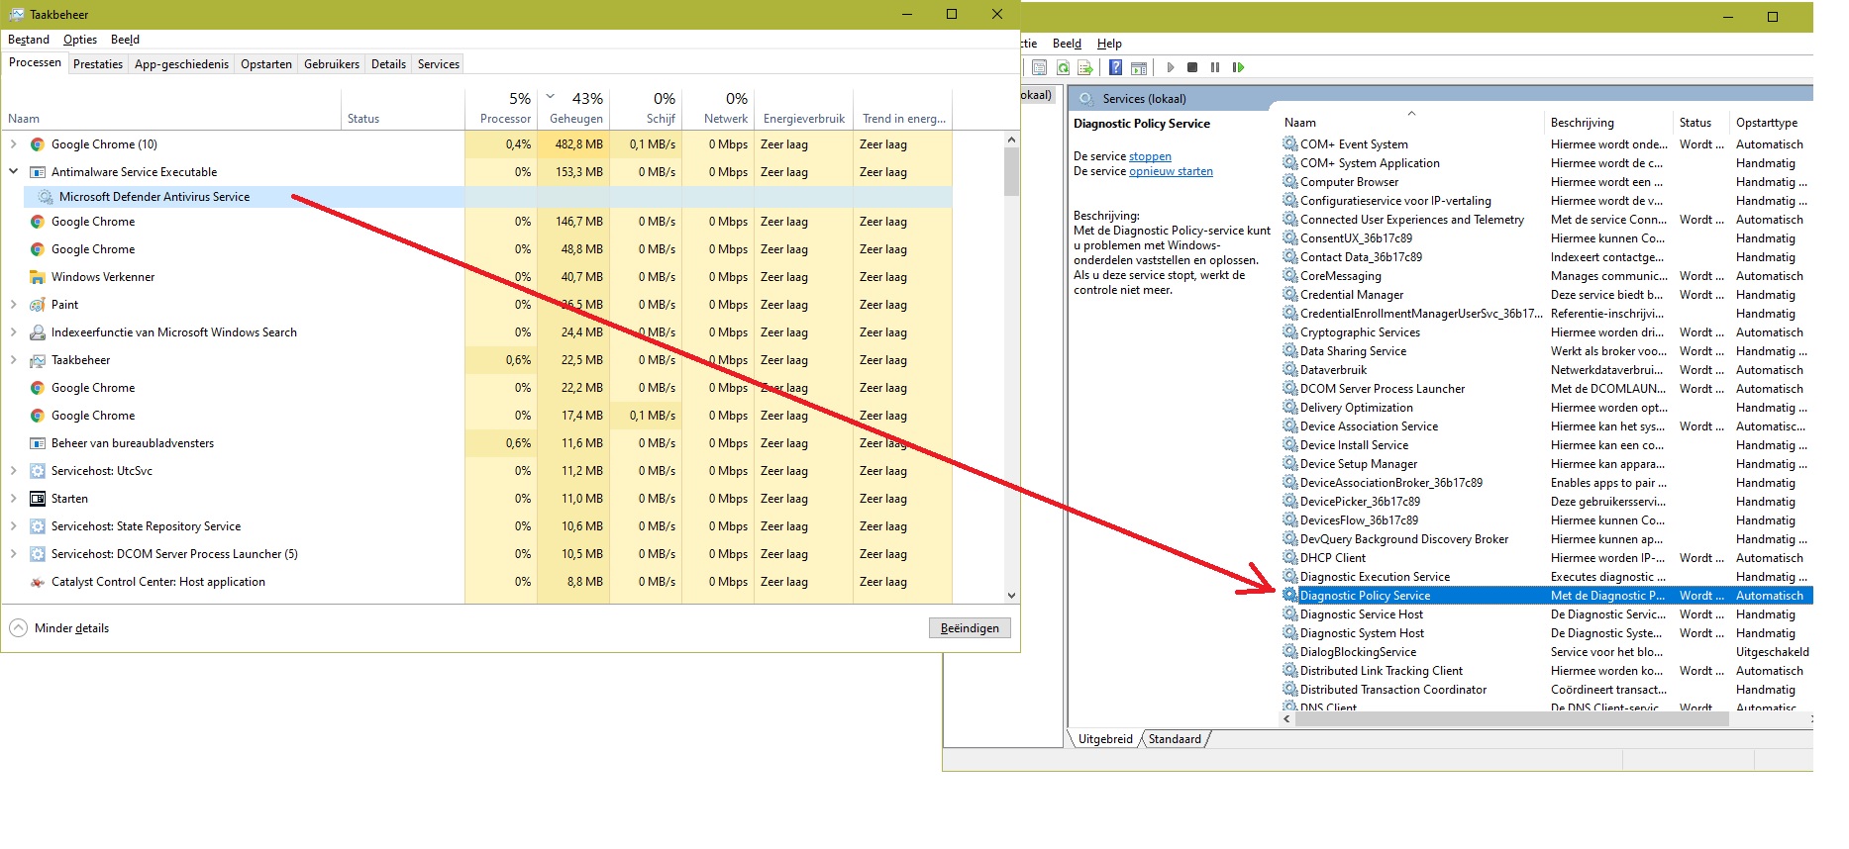The height and width of the screenshot is (849, 1849).
Task: Collapse view with Minder details
Action: pos(59,628)
